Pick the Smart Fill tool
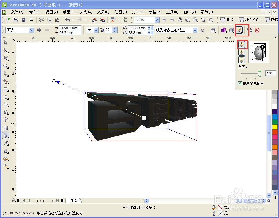Image resolution: width=279 pixels, height=218 pixels. click(6, 82)
